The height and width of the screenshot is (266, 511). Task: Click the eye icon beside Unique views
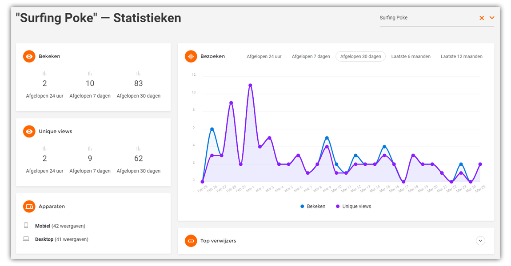tap(29, 131)
